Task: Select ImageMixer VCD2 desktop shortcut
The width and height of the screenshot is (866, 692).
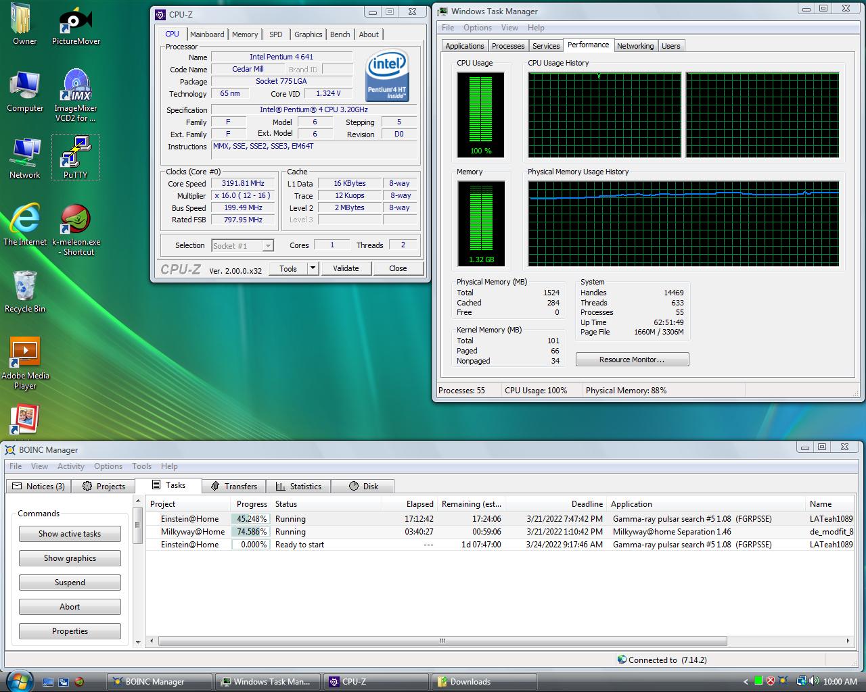Action: (76, 96)
